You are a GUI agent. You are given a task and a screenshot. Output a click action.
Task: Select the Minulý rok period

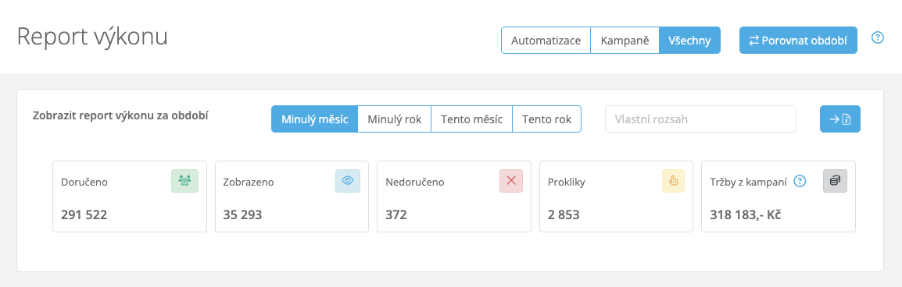pos(394,119)
